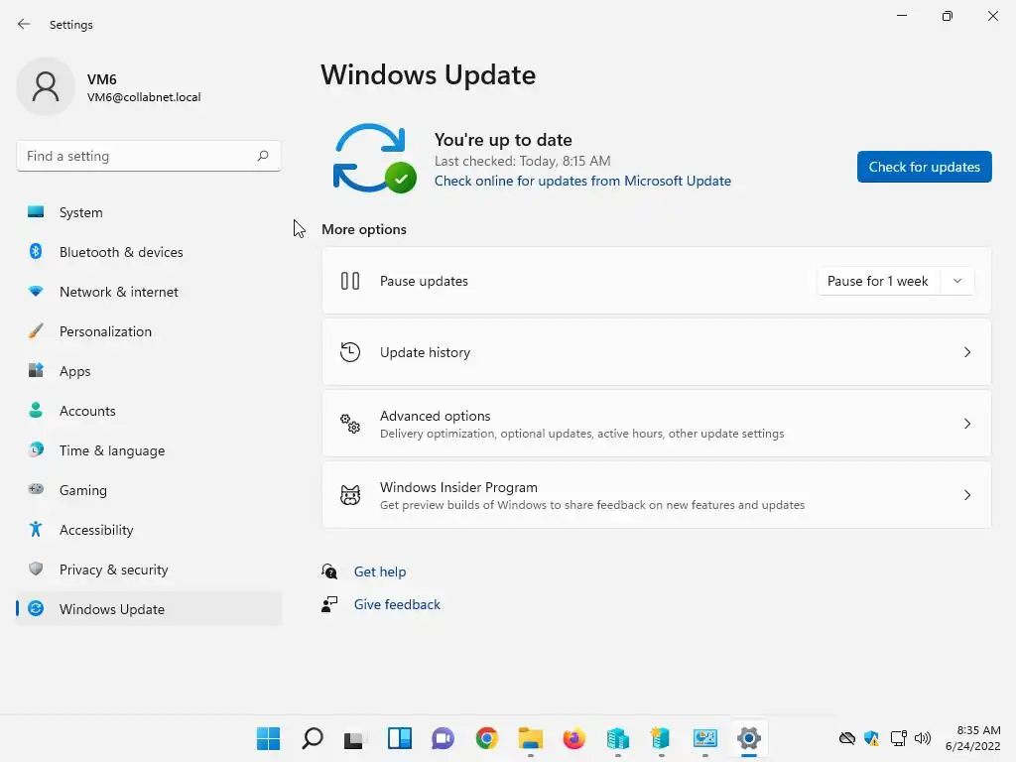The image size is (1016, 762).
Task: Open Check online for updates from Microsoft Update
Action: click(x=582, y=181)
